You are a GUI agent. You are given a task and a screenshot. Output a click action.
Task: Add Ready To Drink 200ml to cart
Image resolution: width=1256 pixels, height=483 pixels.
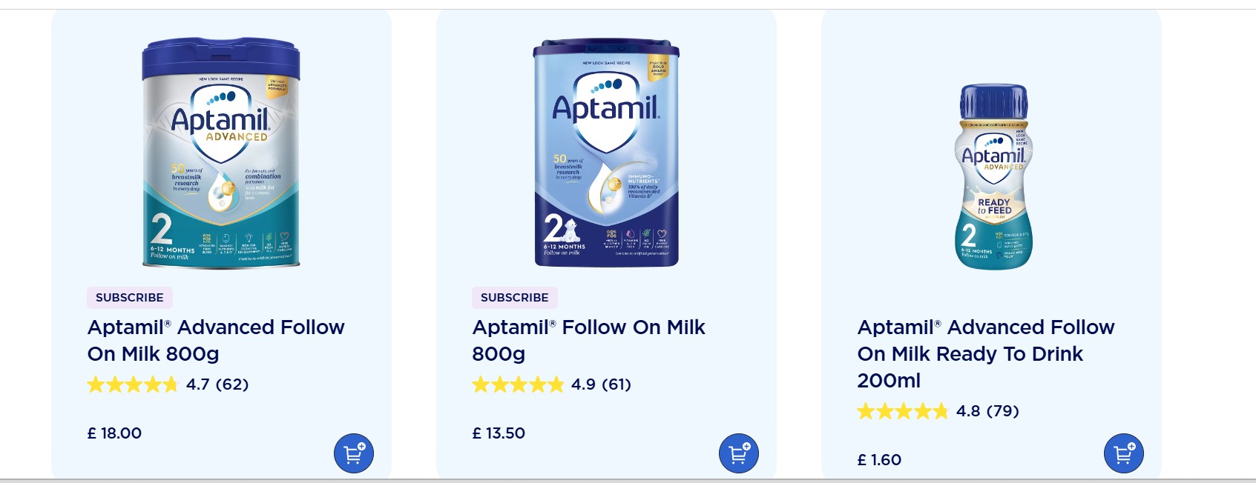(1124, 453)
